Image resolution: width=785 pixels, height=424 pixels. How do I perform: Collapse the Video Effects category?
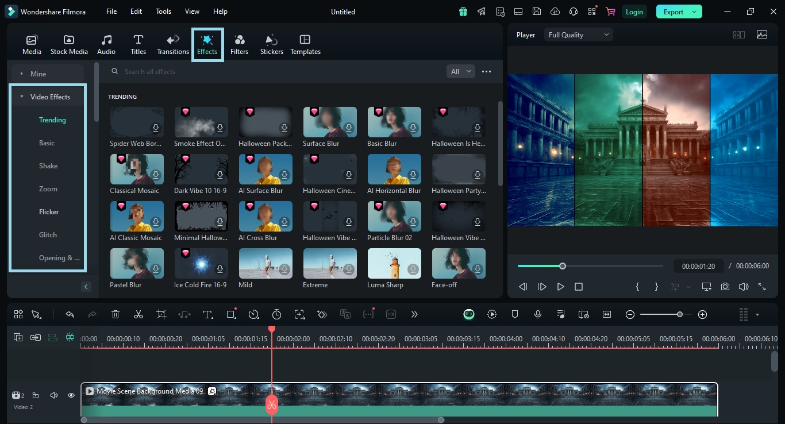[48, 97]
